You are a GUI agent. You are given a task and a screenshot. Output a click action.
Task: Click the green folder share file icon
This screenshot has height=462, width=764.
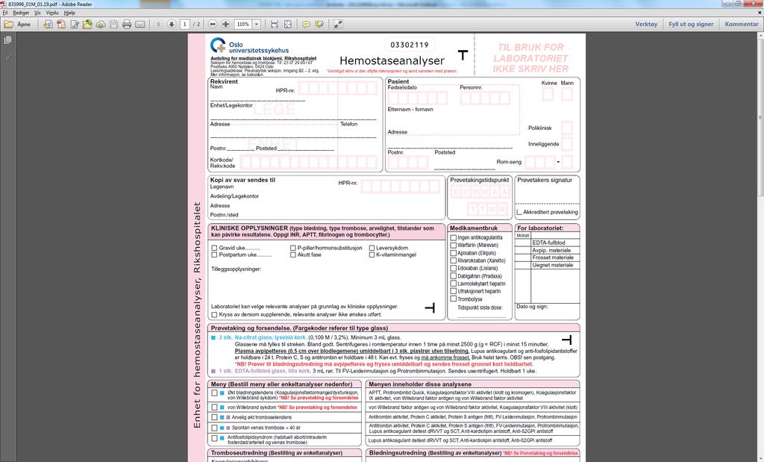(88, 24)
